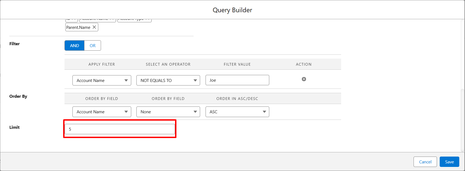Click the Query Builder dialog title

232,10
